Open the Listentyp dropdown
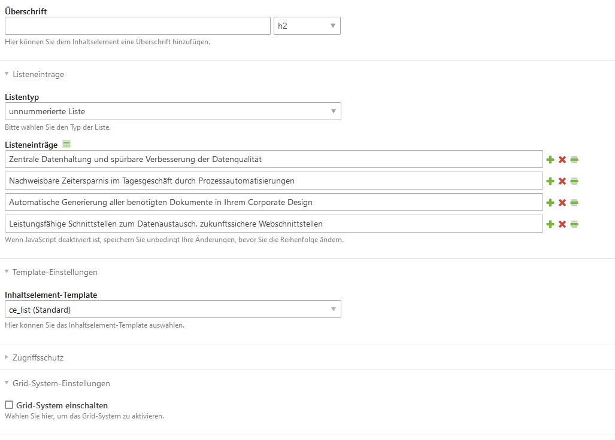The height and width of the screenshot is (440, 615). click(x=172, y=111)
